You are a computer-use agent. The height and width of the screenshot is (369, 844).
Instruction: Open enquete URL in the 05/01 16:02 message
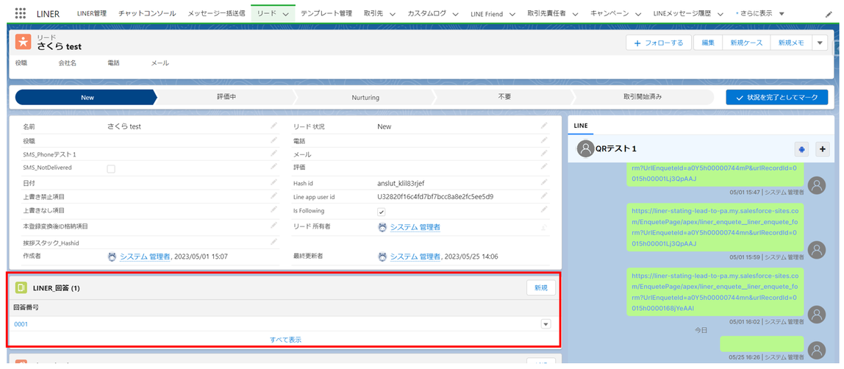[715, 291]
